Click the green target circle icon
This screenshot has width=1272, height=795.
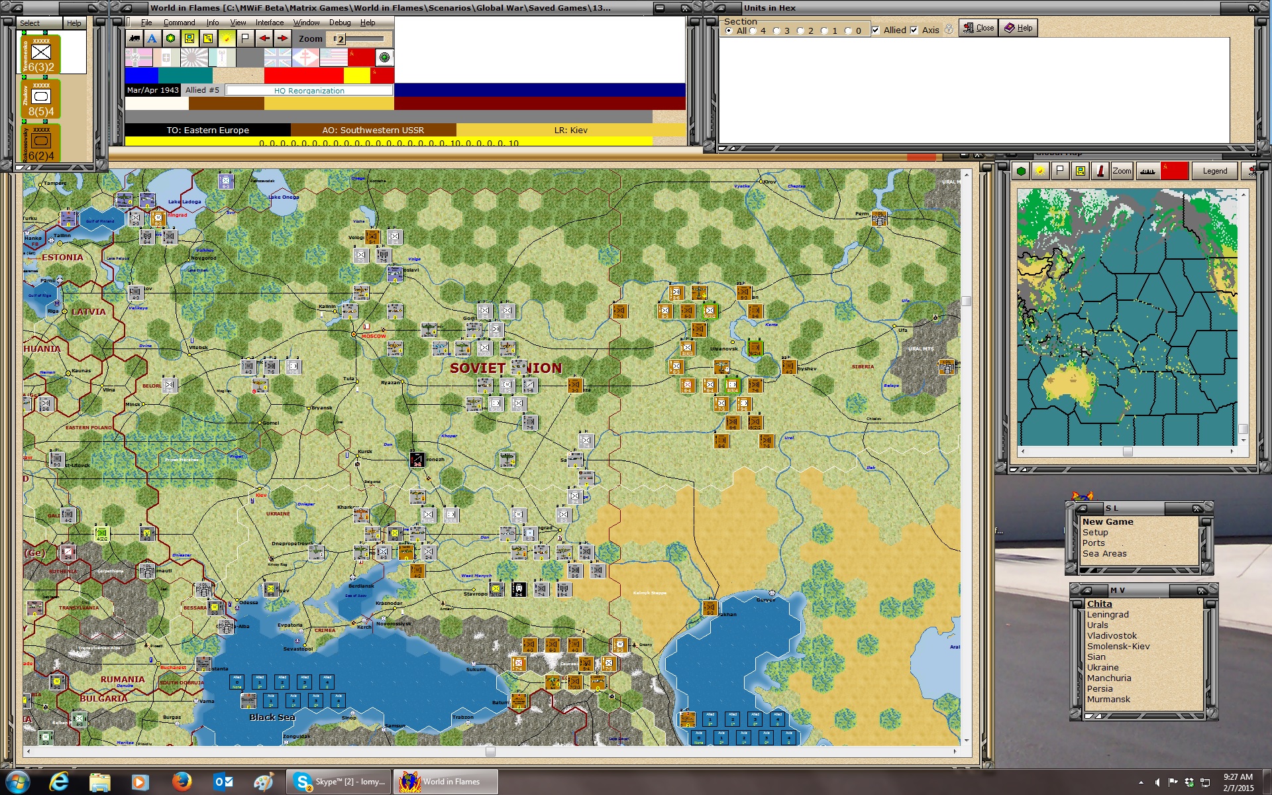pos(384,58)
